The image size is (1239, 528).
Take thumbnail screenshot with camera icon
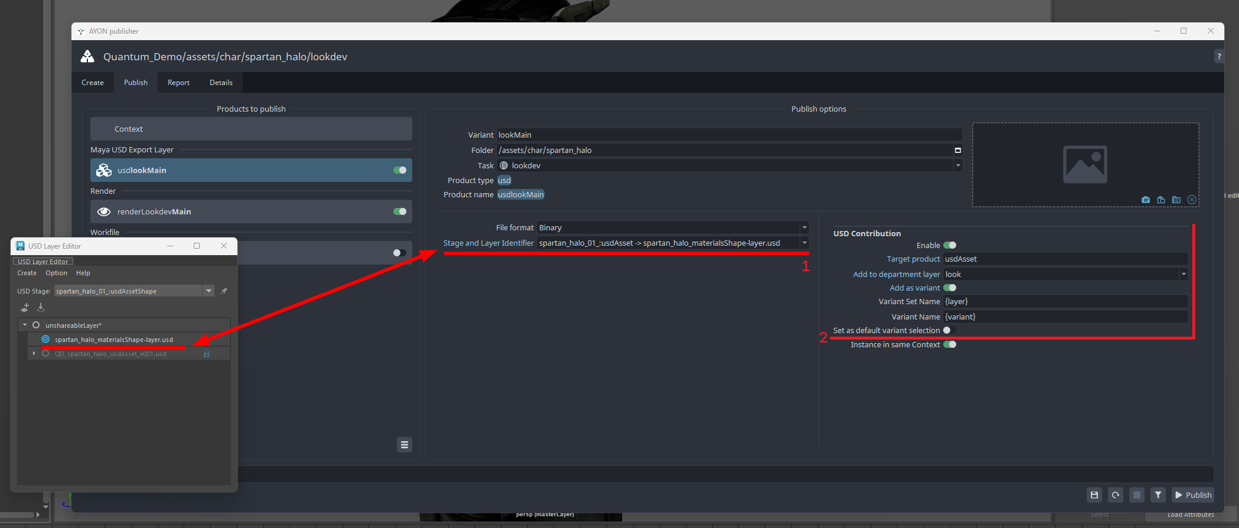[1146, 200]
